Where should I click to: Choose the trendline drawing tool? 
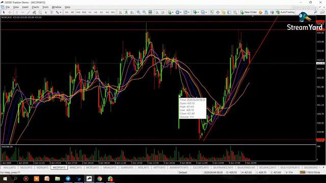coord(29,12)
